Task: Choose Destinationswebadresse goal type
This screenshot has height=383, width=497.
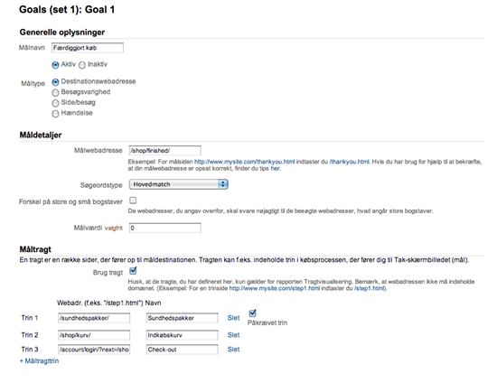Action: [55, 82]
